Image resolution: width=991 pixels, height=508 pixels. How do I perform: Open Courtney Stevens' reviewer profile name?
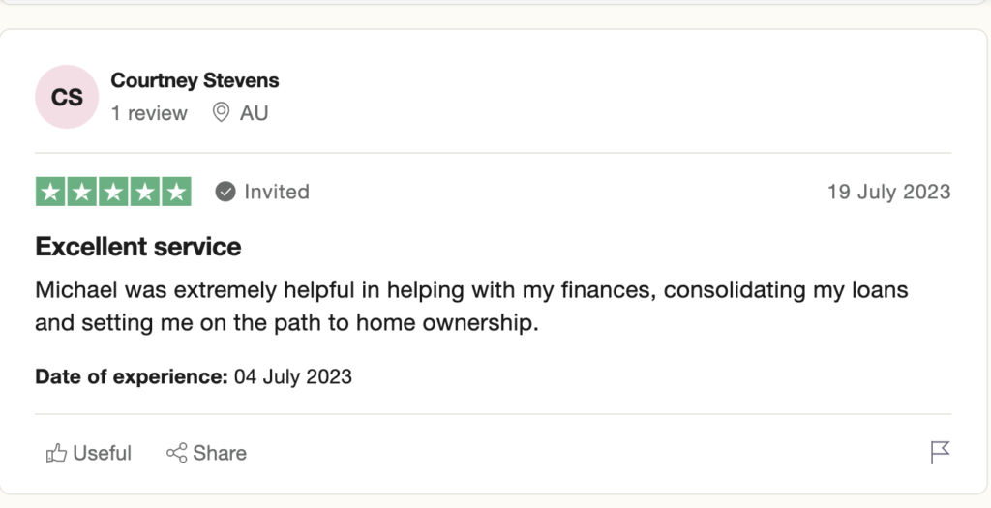(x=195, y=80)
